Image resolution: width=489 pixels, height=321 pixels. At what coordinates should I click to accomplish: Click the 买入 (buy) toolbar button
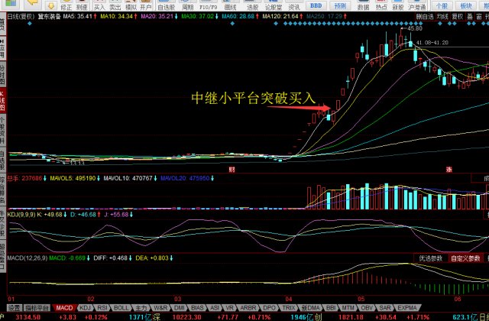click(x=99, y=6)
